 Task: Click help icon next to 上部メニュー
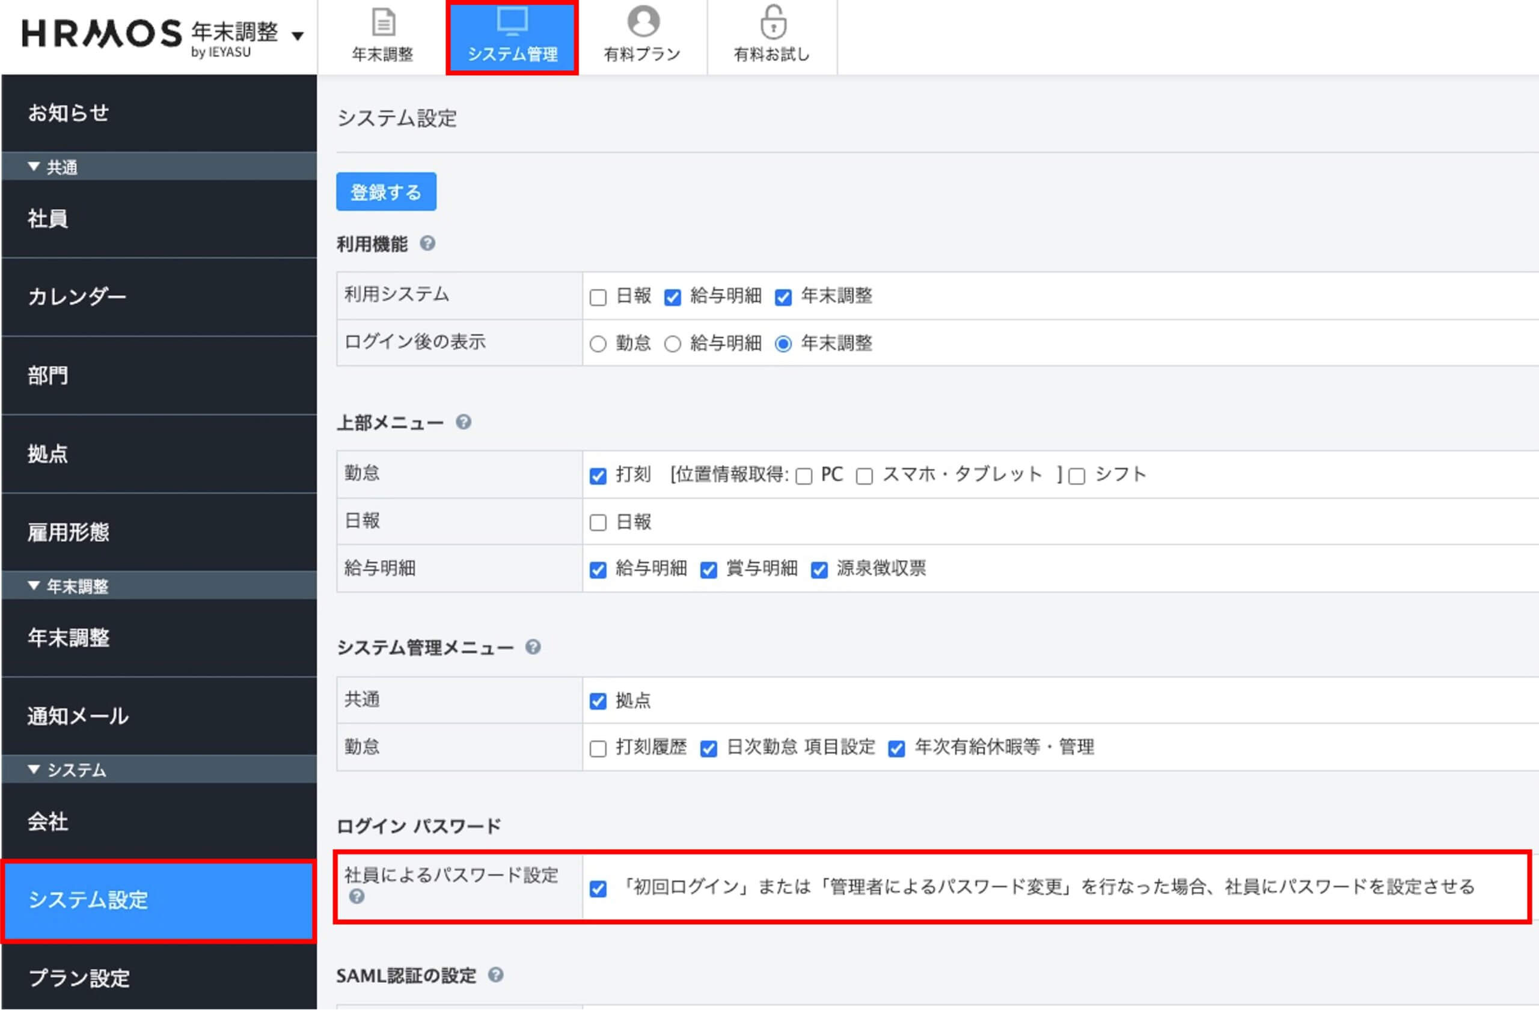464,422
